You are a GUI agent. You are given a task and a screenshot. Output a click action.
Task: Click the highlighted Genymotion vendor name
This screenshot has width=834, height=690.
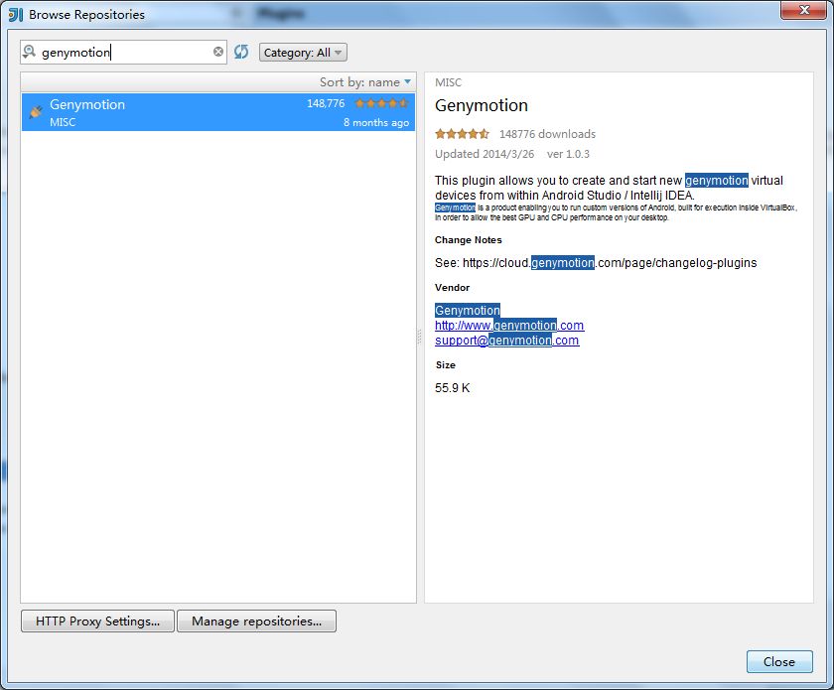[468, 310]
